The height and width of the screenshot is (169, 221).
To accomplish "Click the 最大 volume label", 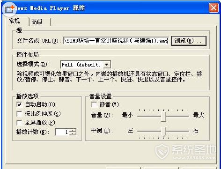I will pos(199,115).
